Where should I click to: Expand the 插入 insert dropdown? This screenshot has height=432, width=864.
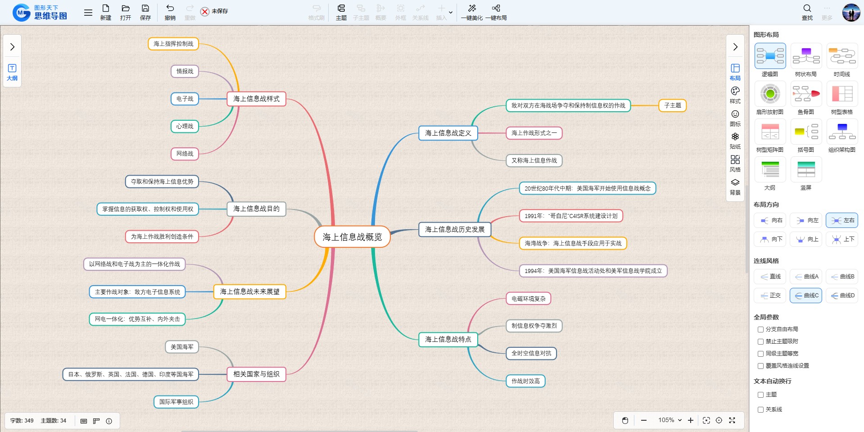pos(450,12)
